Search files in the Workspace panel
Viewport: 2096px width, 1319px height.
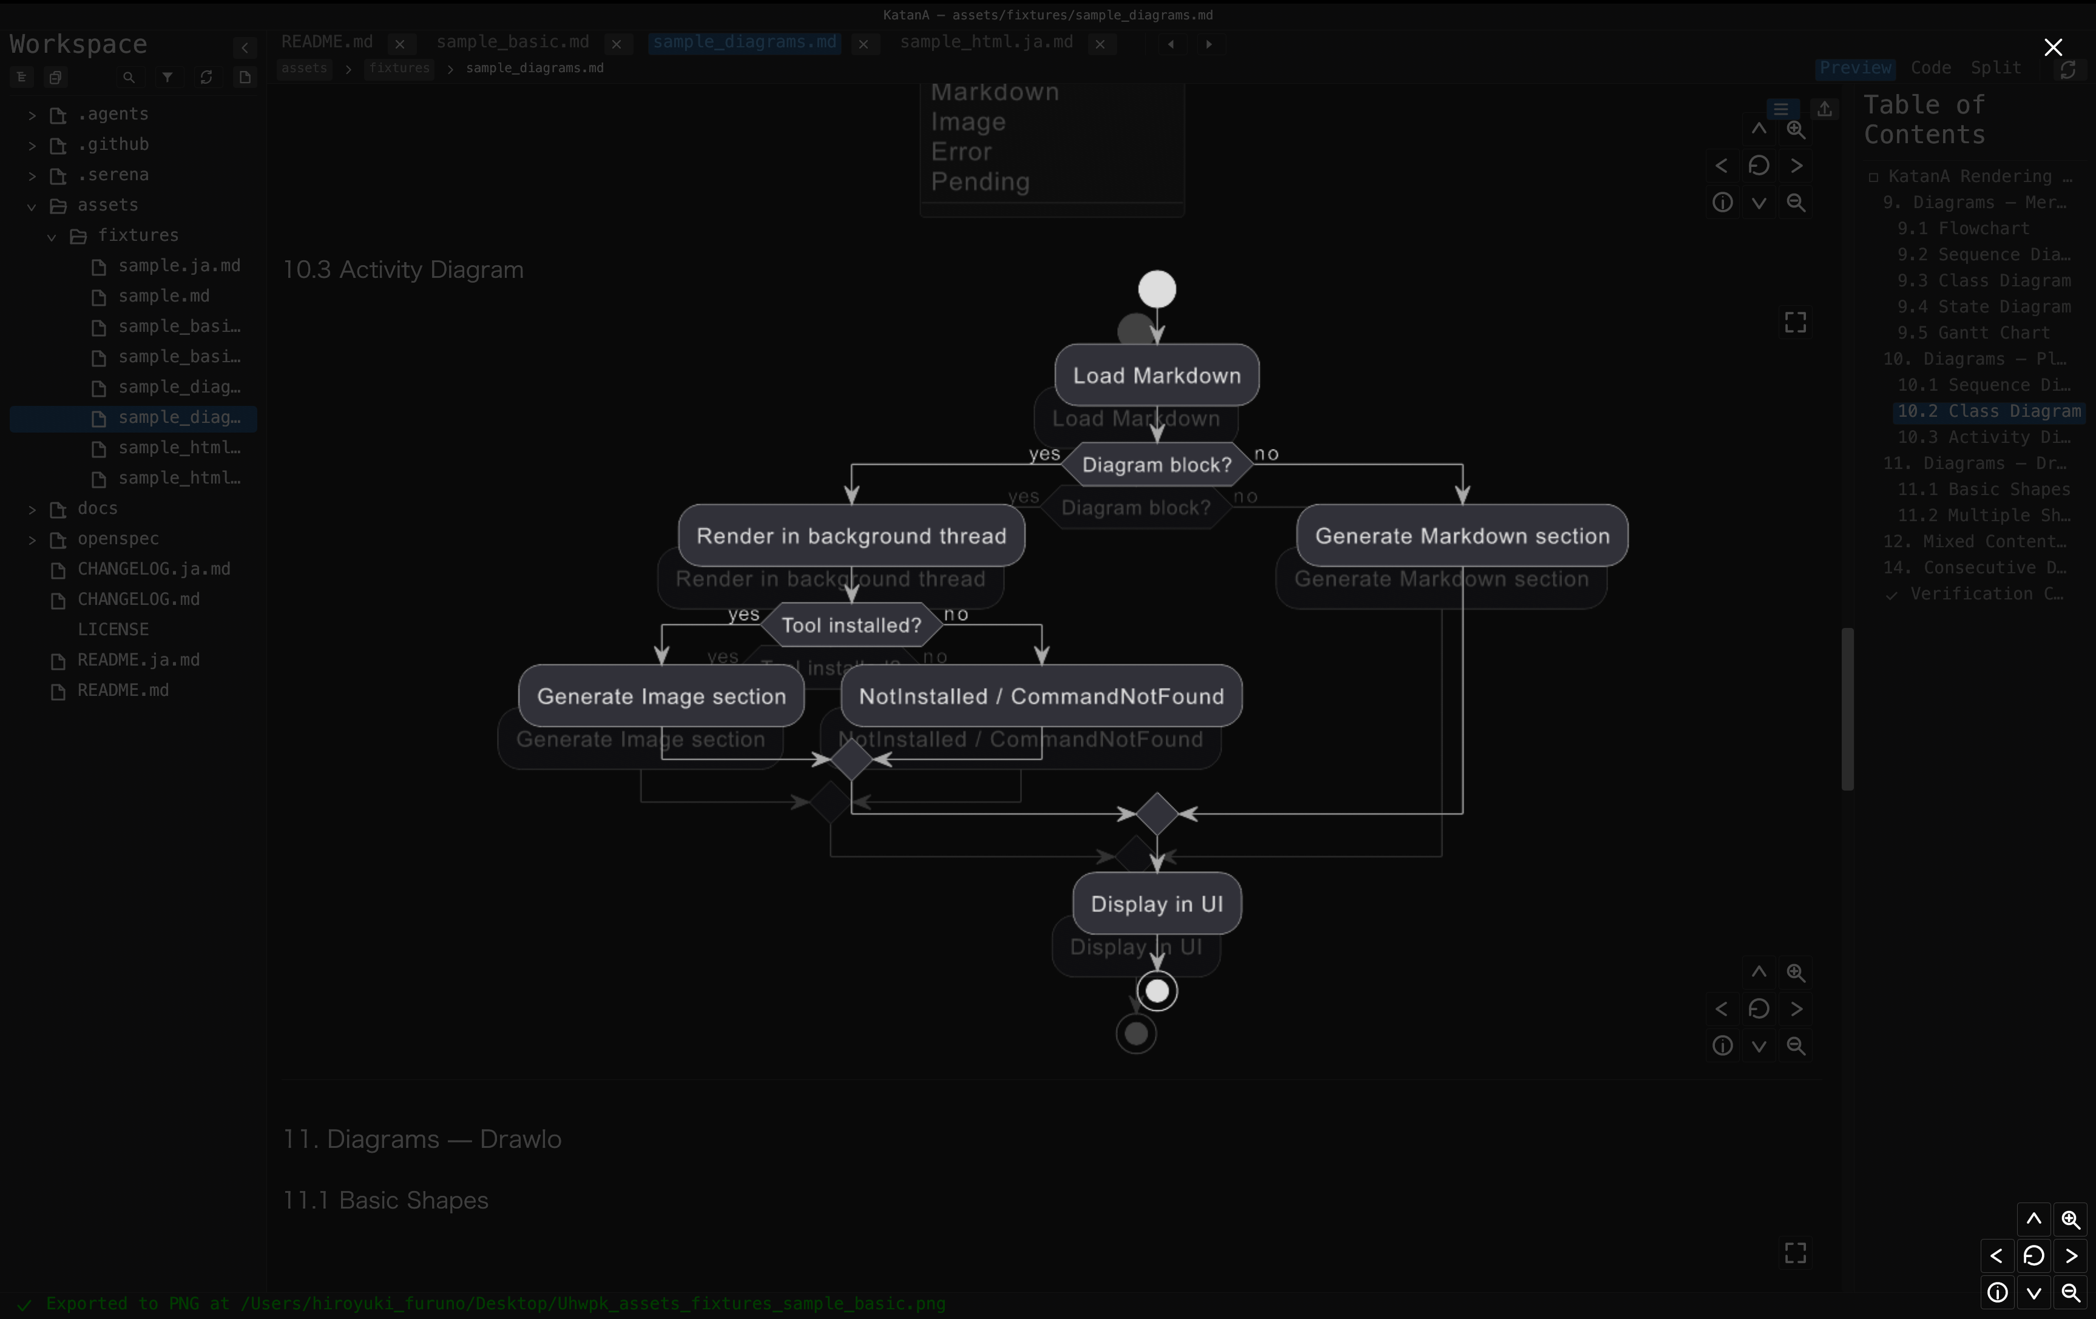coord(129,78)
